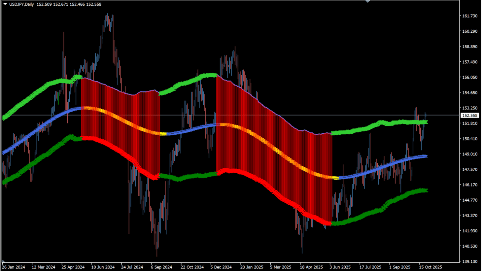Click the 1 Sep 2025 date label
Image resolution: width=482 pixels, height=271 pixels.
click(400, 267)
